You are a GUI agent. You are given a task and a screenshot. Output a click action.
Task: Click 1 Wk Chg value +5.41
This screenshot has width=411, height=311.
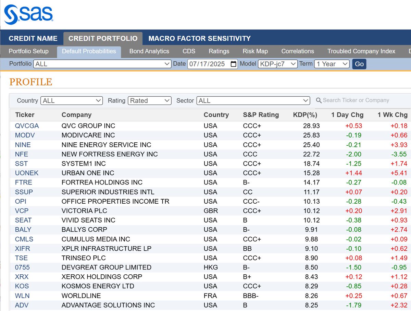tap(399, 173)
